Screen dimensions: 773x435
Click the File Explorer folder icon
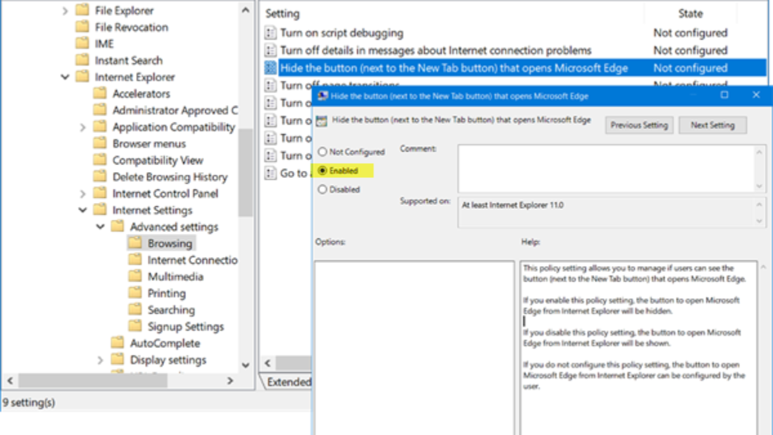point(82,11)
